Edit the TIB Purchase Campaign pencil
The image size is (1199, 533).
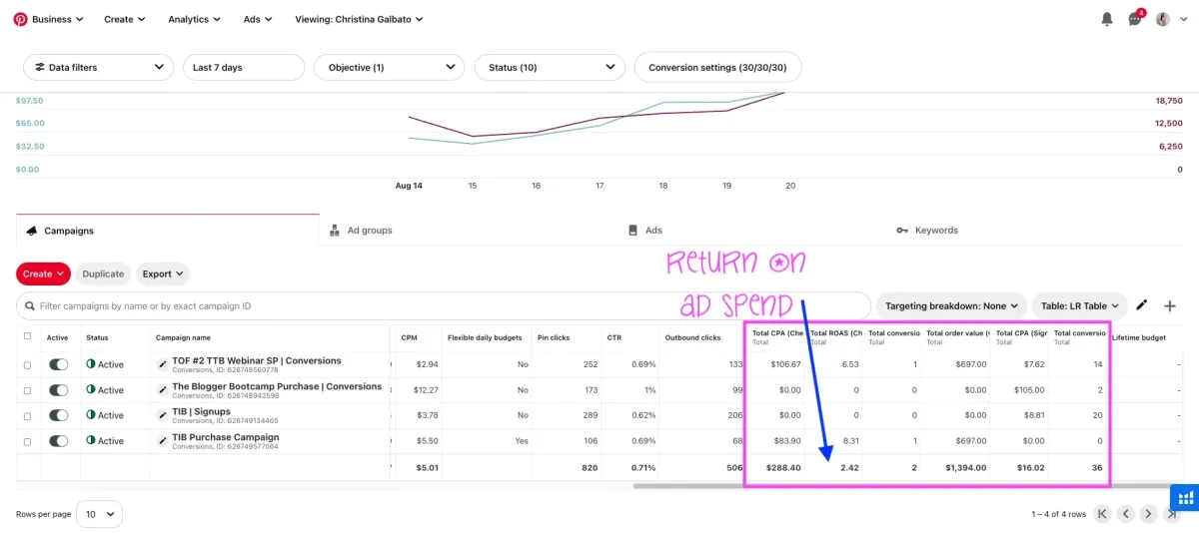point(163,440)
